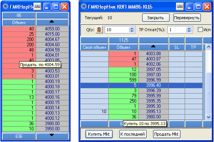Click volume 13 at price 4000.16
The width and height of the screenshot is (214, 142).
point(19,97)
